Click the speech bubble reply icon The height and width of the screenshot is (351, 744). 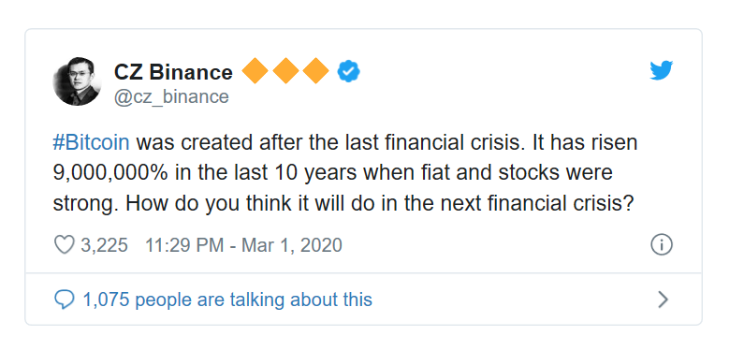(x=64, y=300)
